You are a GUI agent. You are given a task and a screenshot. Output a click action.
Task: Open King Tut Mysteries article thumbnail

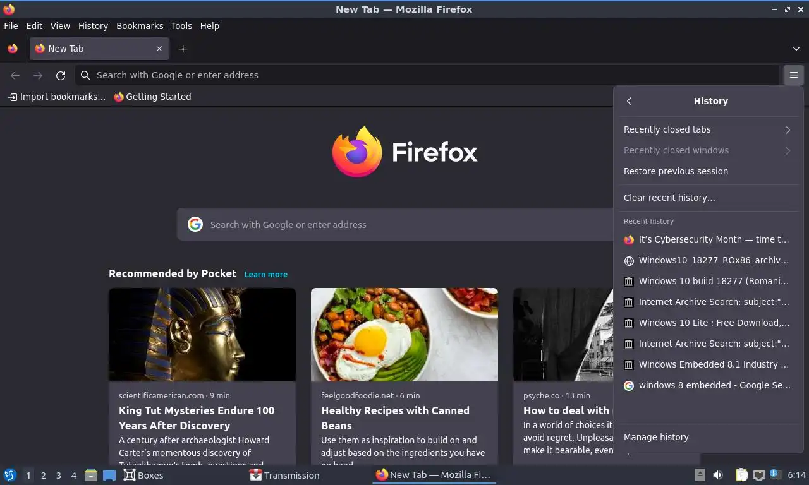tap(202, 335)
